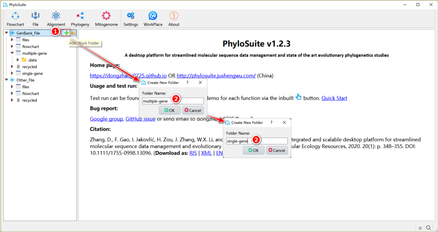Open the Alignment tools menu
The width and height of the screenshot is (438, 232).
56,19
